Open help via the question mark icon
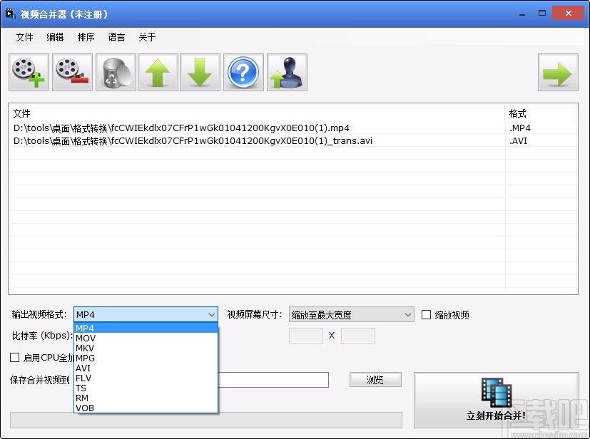Viewport: 590px width, 439px height. (243, 72)
